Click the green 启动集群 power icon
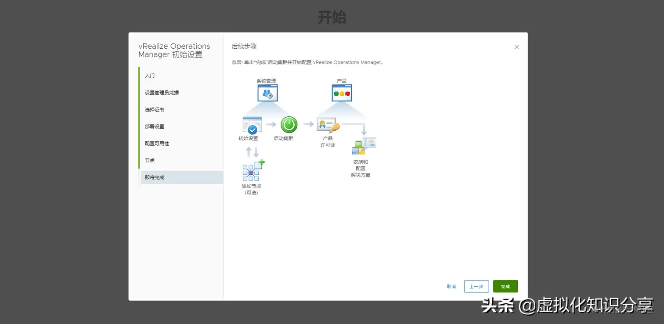 point(289,125)
